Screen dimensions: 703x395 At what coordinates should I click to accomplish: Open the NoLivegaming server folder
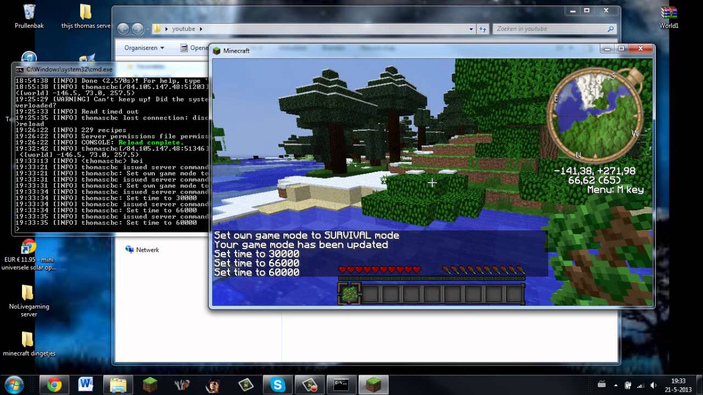pos(28,301)
